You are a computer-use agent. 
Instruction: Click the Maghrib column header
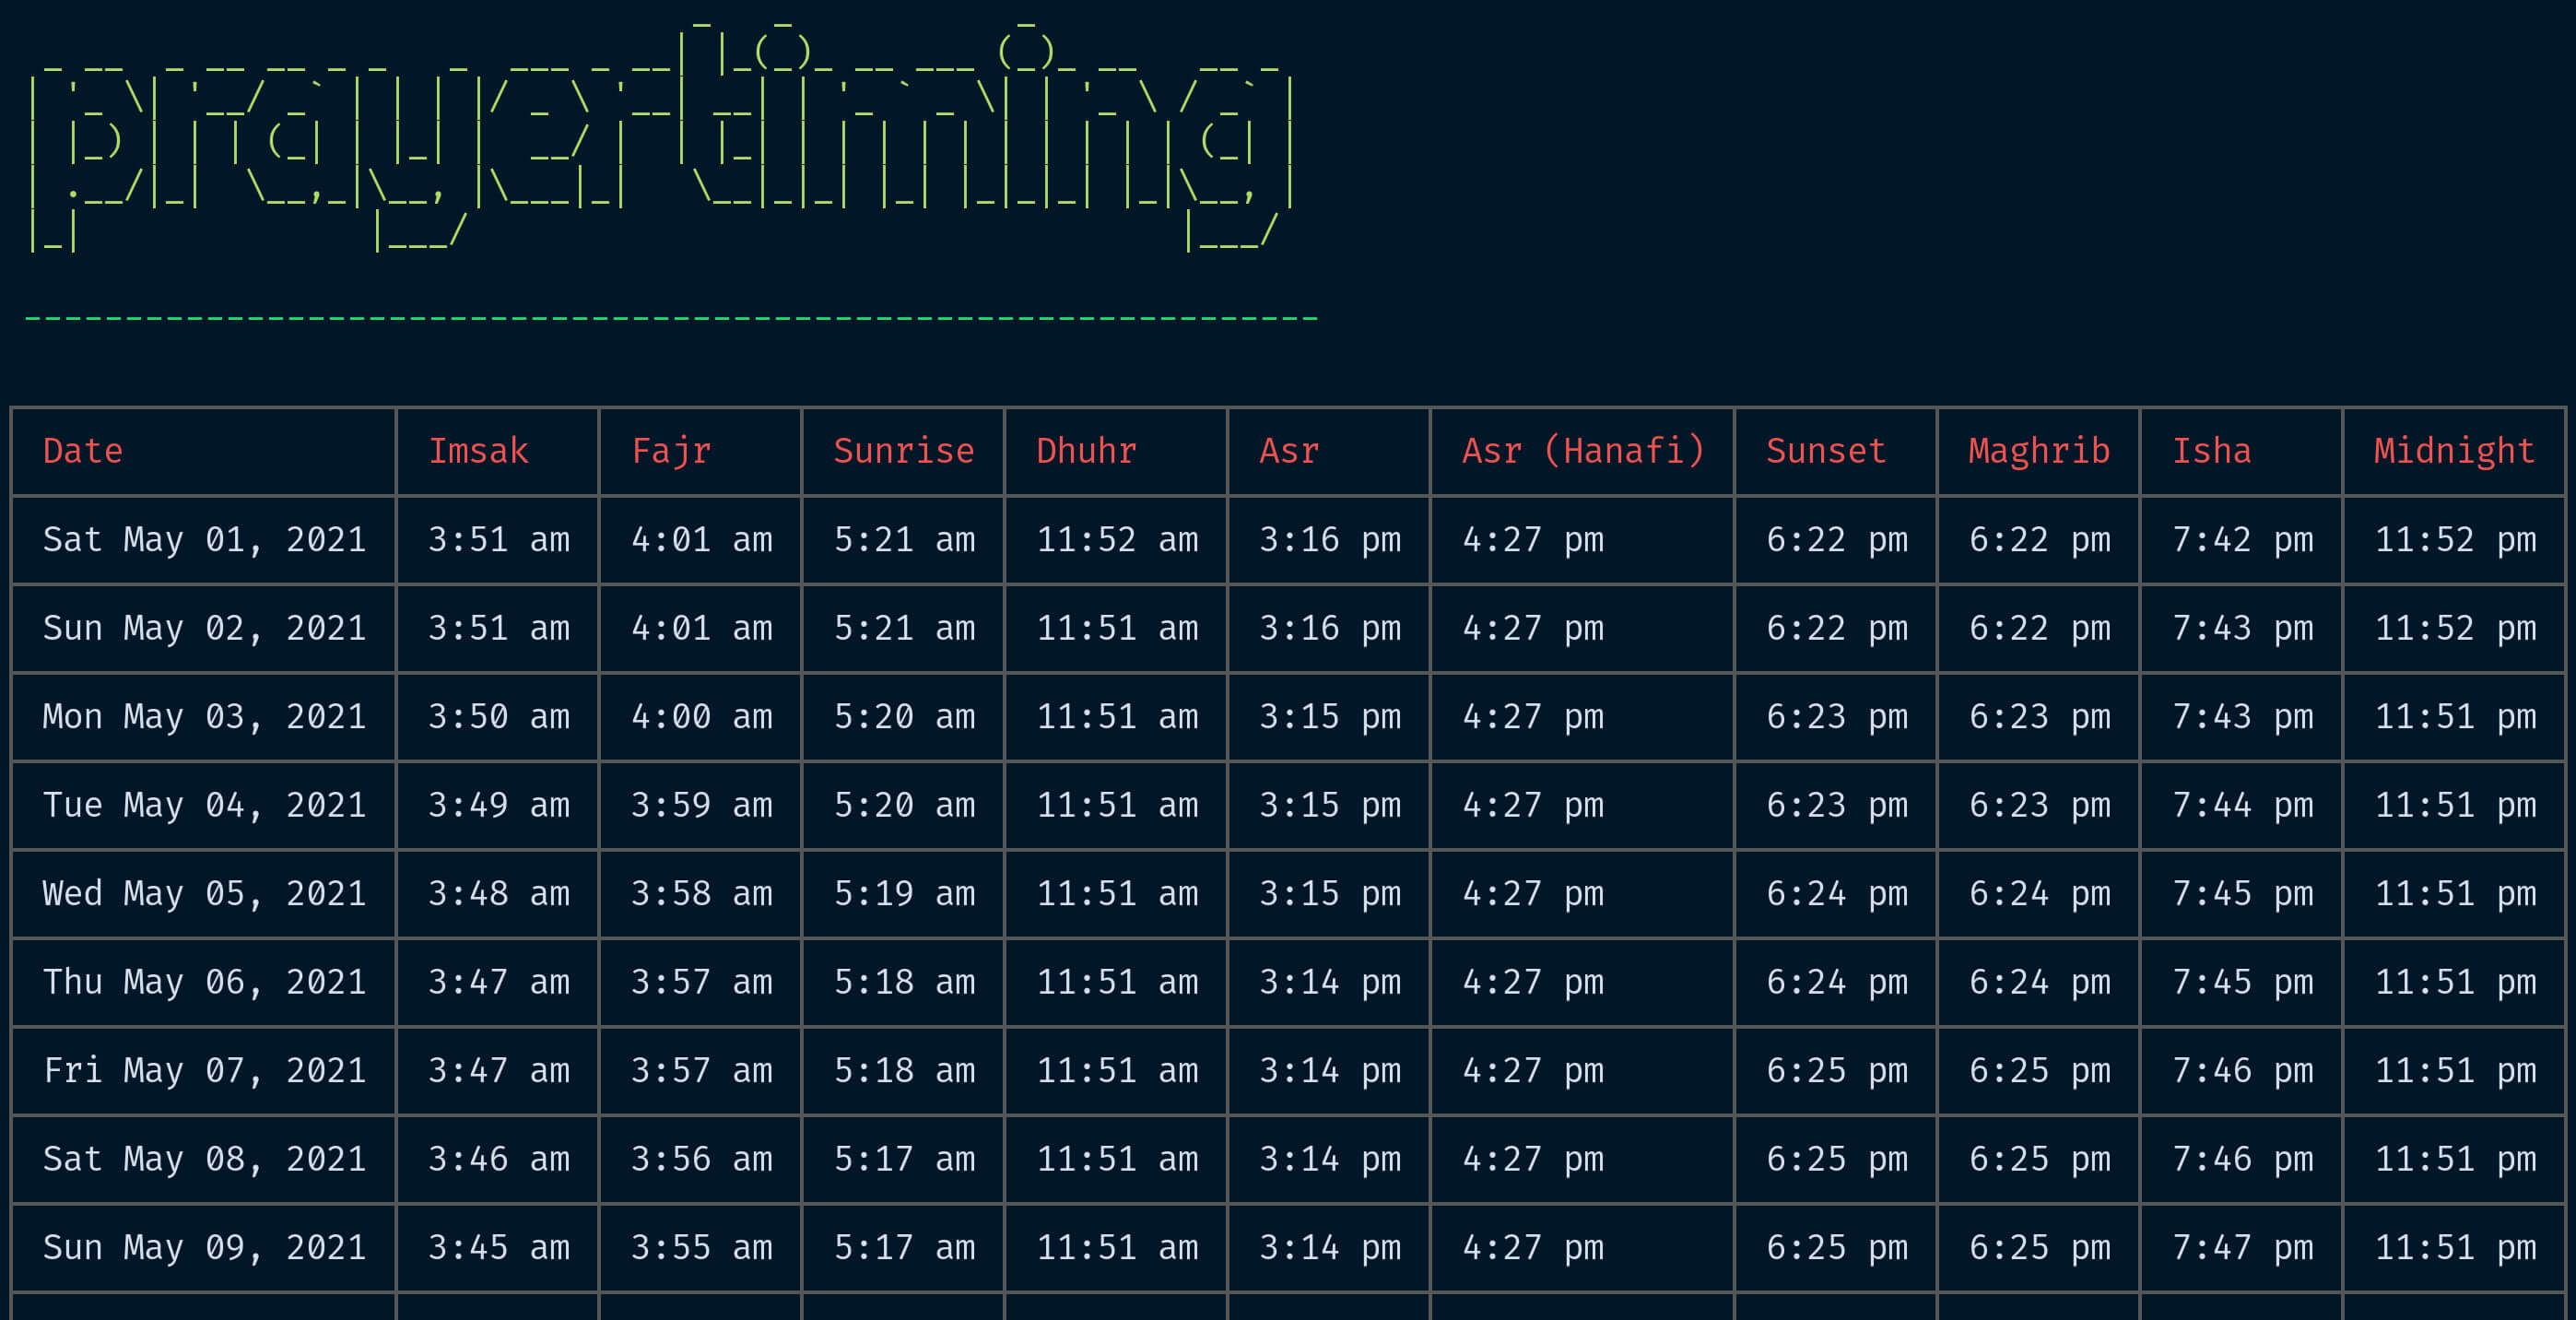[2039, 451]
